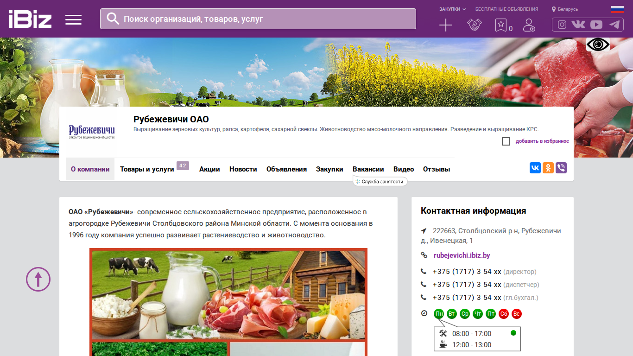633x356 pixels.
Task: Click the user registration icon
Action: 529,25
